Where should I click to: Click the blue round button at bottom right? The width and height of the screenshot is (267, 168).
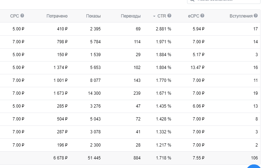tap(255, 166)
